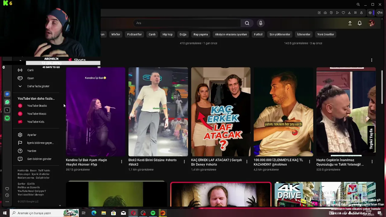Image resolution: width=386 pixels, height=217 pixels.
Task: Select the Mixler filter chip
Action: 116,34
